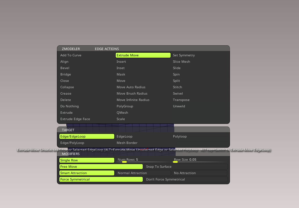Pick Set Symmetry action

pyautogui.click(x=184, y=55)
